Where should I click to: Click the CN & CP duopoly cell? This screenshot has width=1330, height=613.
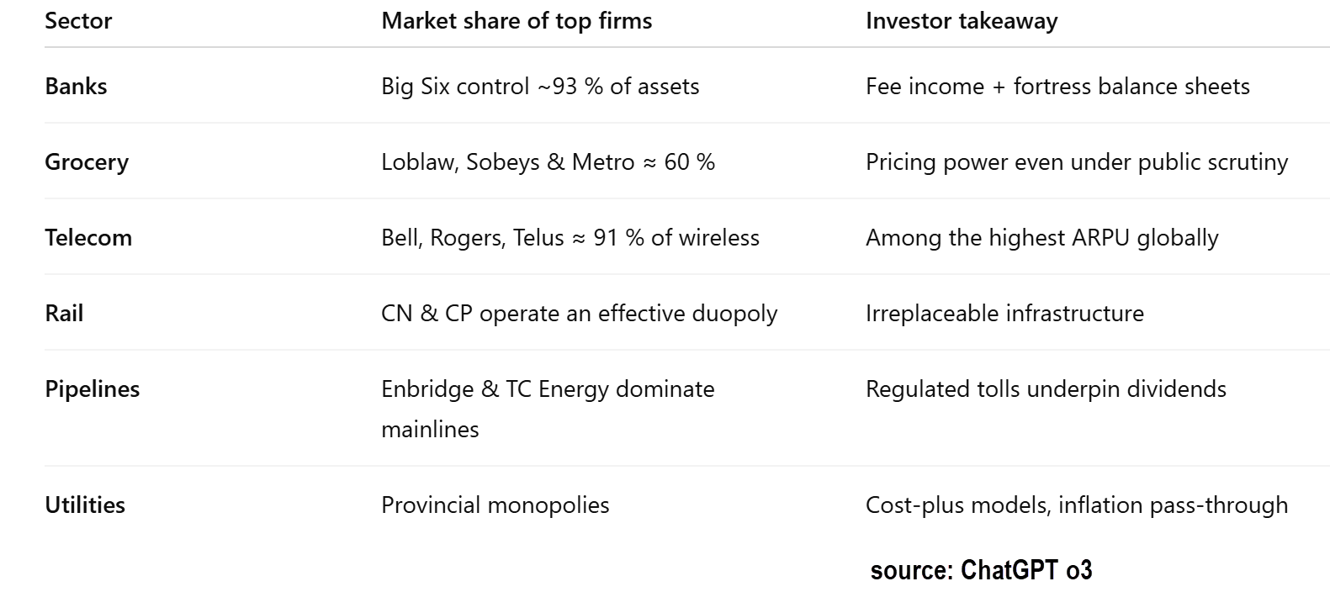click(580, 314)
